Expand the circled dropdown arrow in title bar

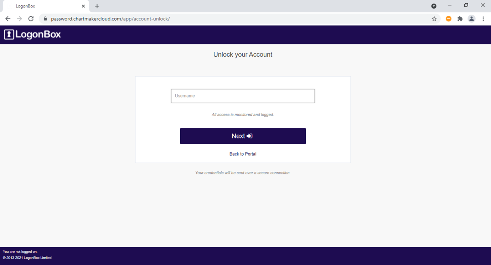pos(434,6)
